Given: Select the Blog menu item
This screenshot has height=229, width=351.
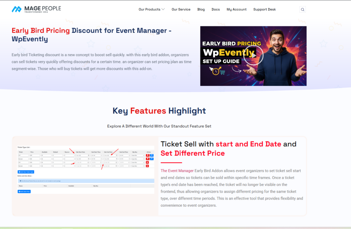Looking at the screenshot, I should click(201, 10).
